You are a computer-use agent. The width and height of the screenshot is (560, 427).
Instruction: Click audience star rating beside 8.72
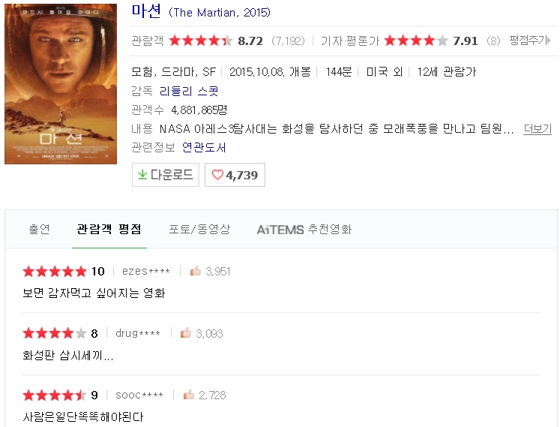tap(201, 41)
